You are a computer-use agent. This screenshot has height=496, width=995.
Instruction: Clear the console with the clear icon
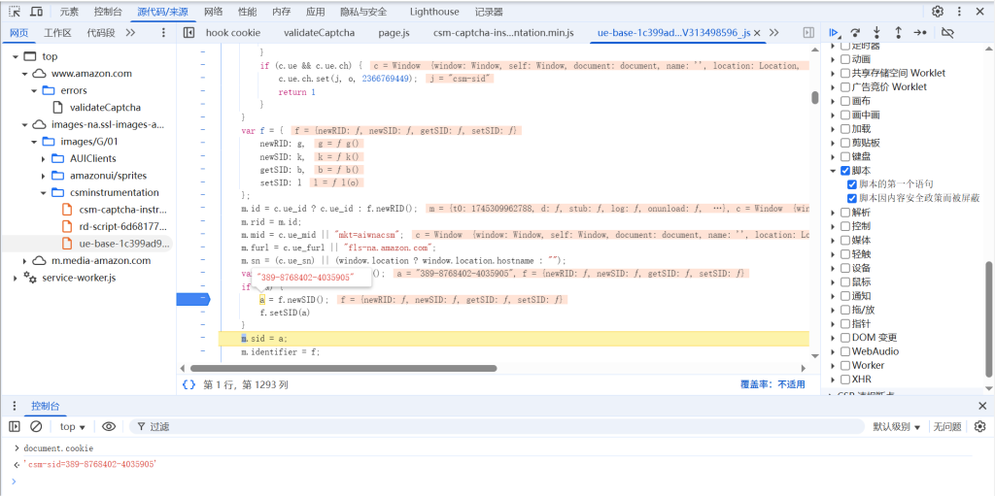(36, 426)
